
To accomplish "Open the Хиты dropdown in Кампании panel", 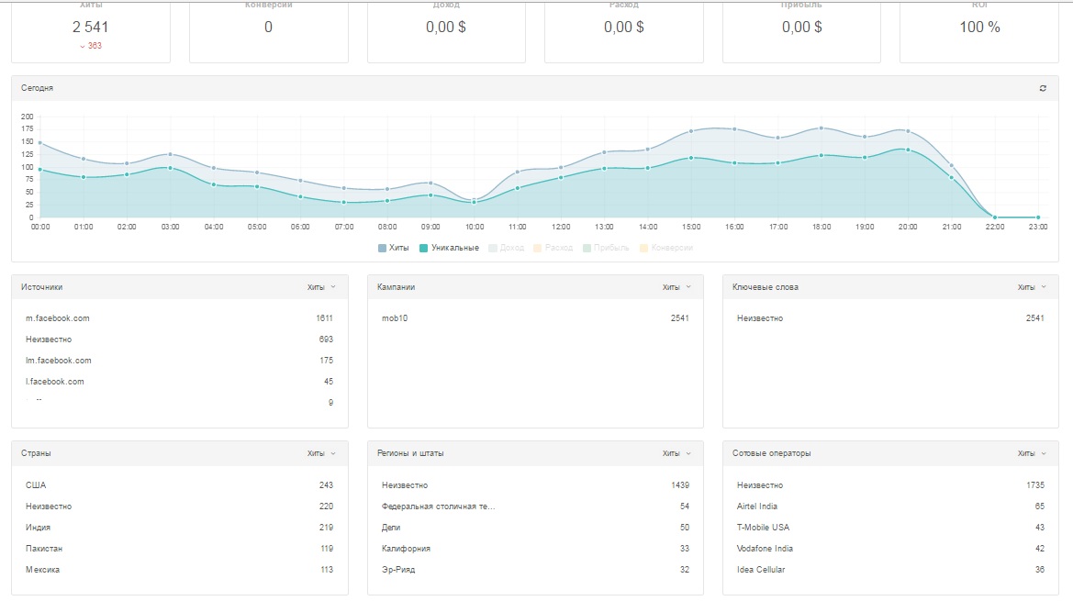I will [676, 287].
